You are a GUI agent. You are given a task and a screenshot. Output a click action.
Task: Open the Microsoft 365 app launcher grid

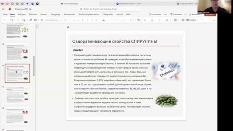coord(3,9)
